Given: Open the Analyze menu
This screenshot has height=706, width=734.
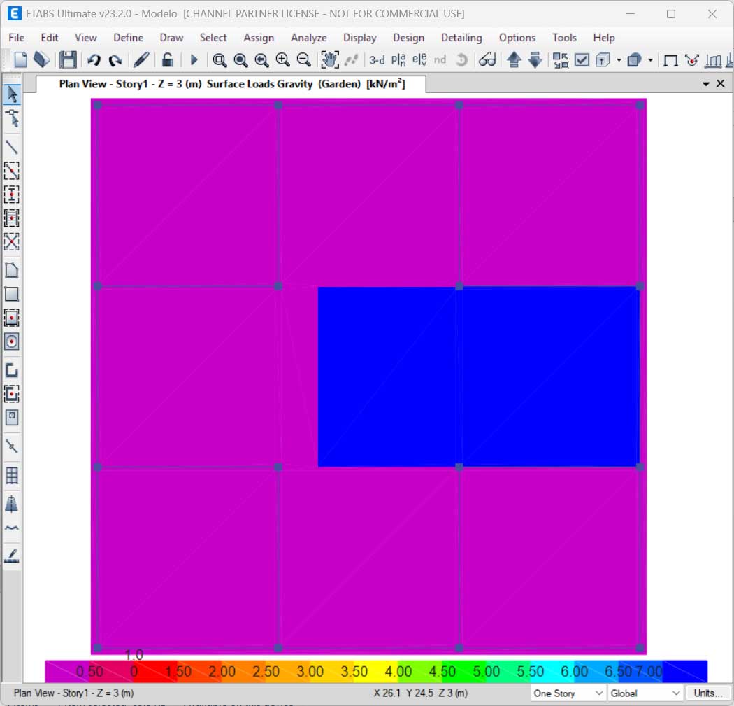Looking at the screenshot, I should (x=308, y=38).
